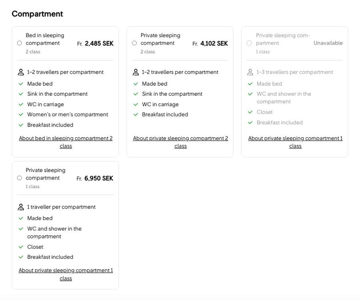Click the 4,102 SEK price

(x=214, y=44)
